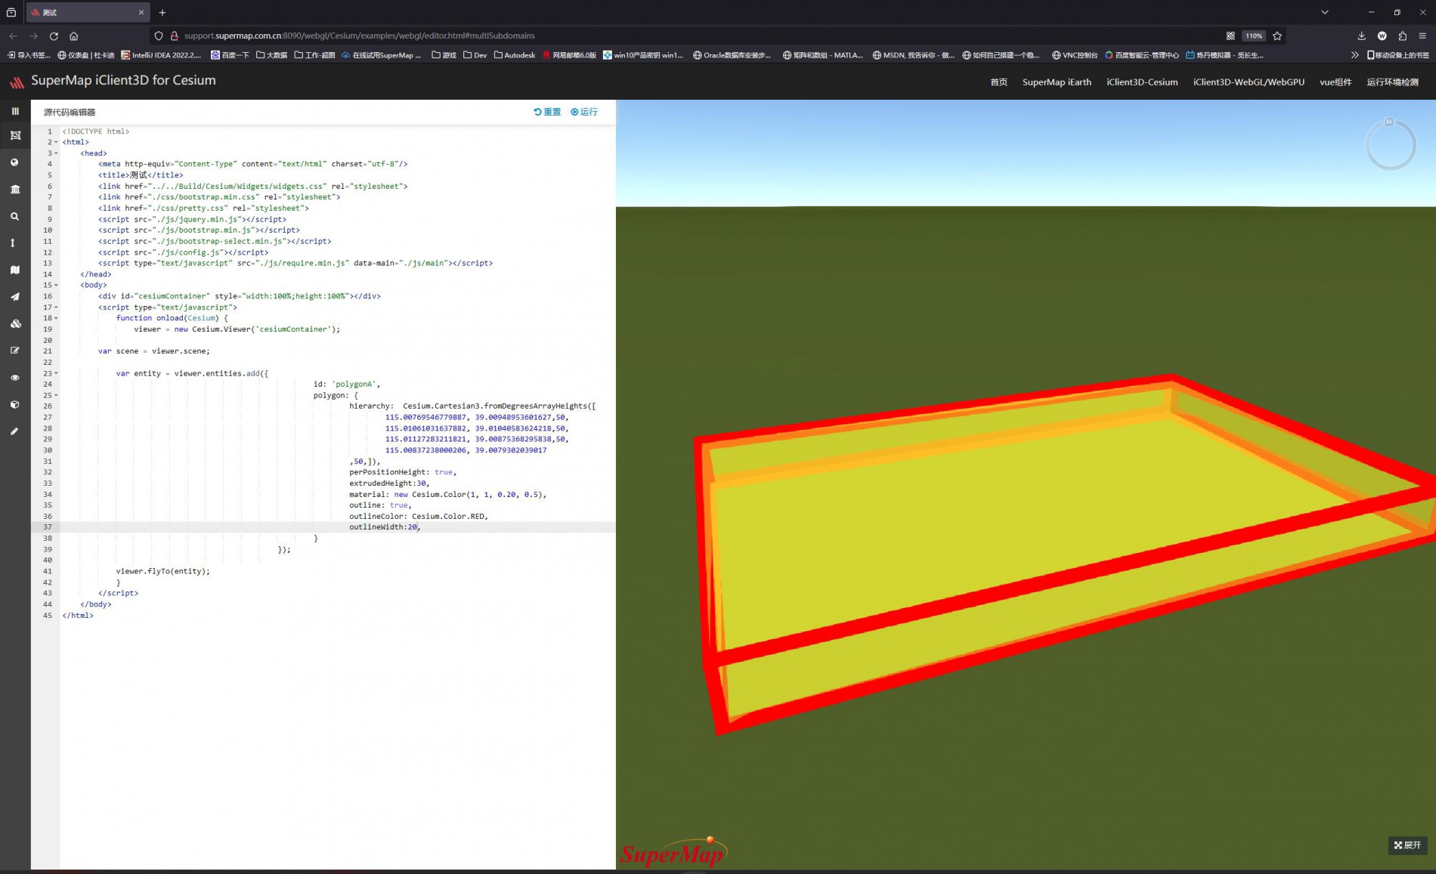This screenshot has height=874, width=1436.
Task: Open a new browser tab with plus
Action: click(162, 12)
